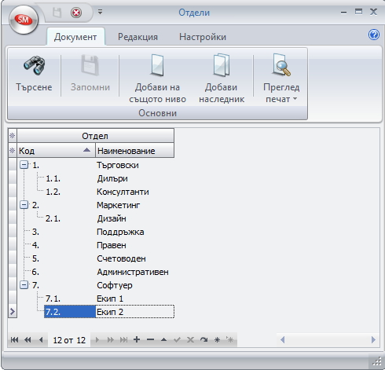
Task: Collapse the 1. Търговски tree node
Action: [x=24, y=165]
